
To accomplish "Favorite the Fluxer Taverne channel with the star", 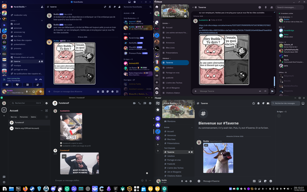I will [254, 103].
